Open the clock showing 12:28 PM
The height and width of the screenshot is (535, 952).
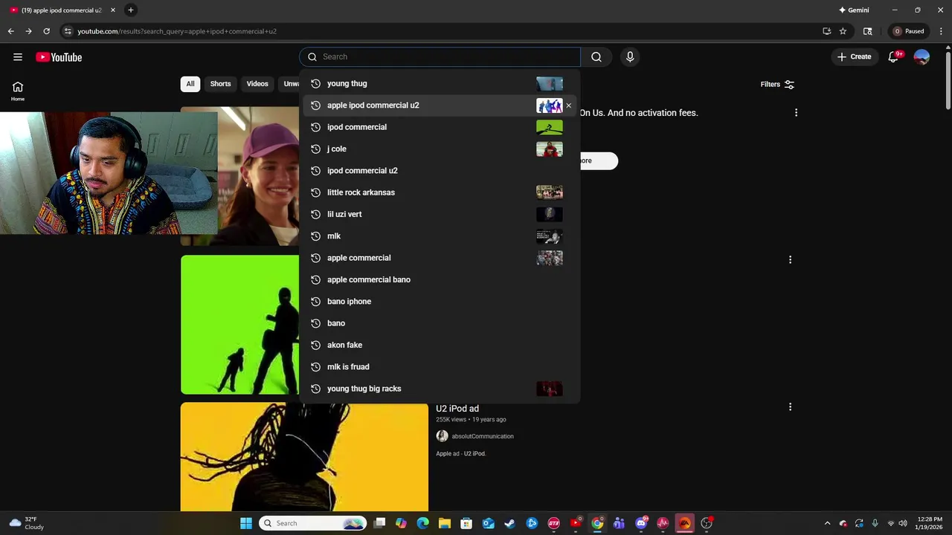930,523
